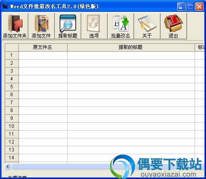
Task: Click the 原文件名 column header
Action: (43, 47)
